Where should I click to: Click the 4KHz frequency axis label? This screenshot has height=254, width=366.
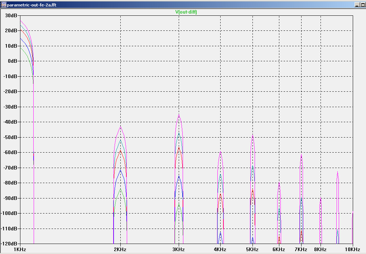(220, 250)
